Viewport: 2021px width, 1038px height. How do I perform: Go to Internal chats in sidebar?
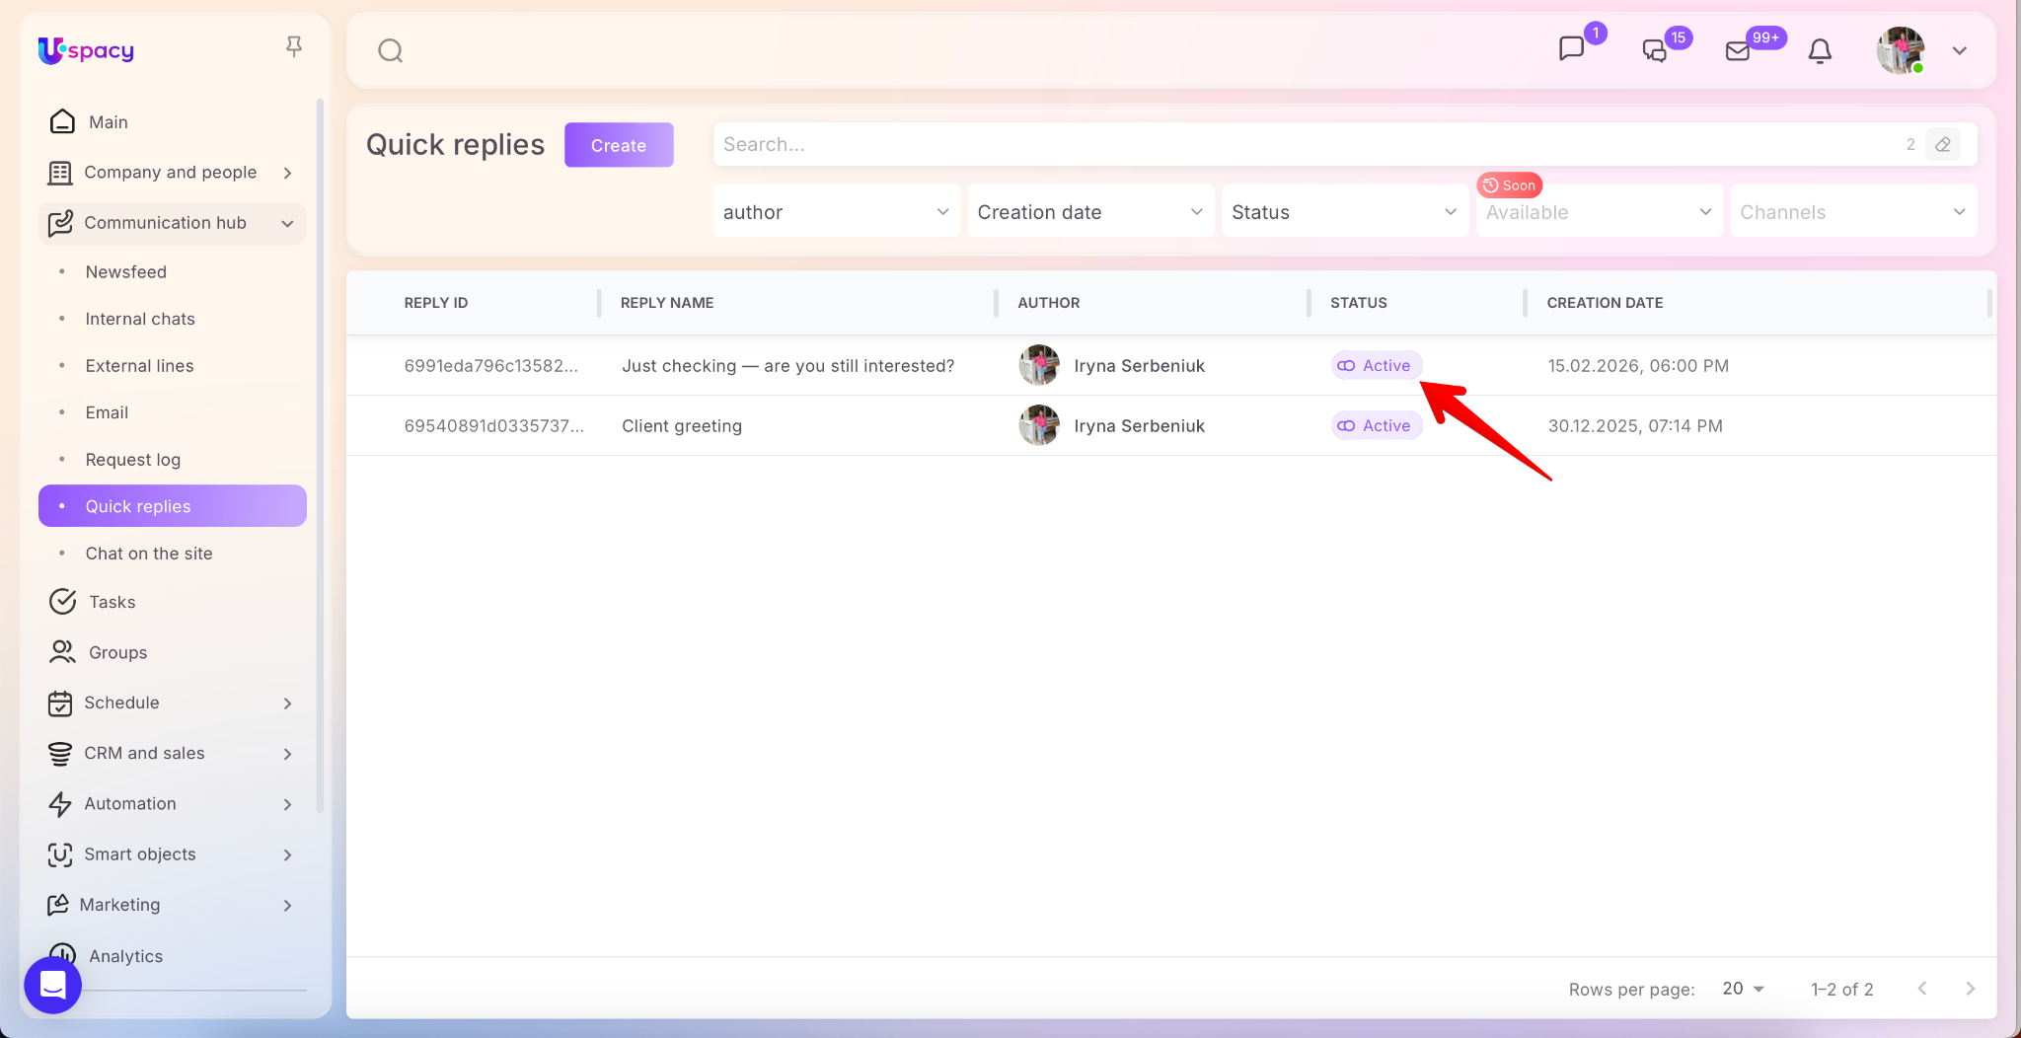pyautogui.click(x=140, y=319)
